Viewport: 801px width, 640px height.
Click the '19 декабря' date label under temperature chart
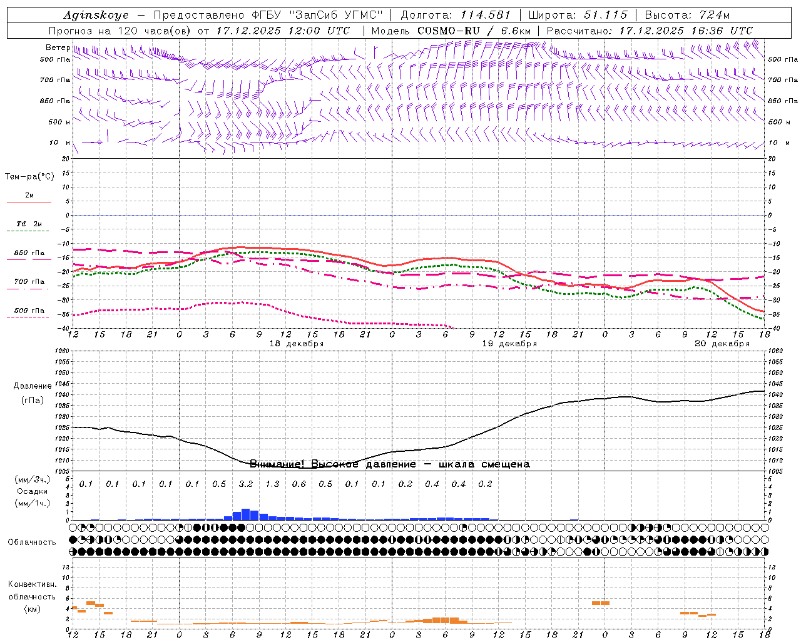coord(509,344)
